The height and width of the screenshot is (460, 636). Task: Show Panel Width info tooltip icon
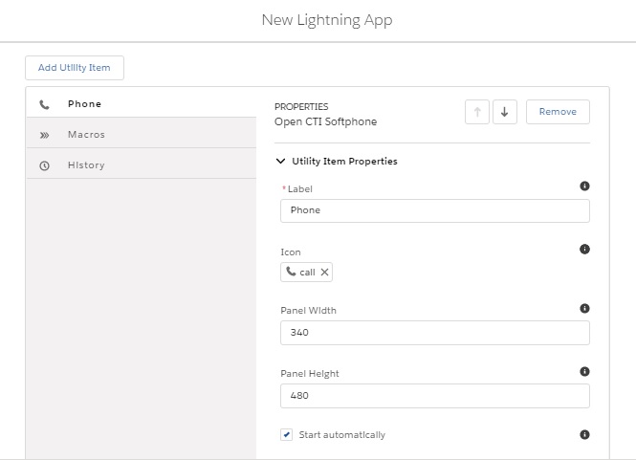(x=584, y=309)
